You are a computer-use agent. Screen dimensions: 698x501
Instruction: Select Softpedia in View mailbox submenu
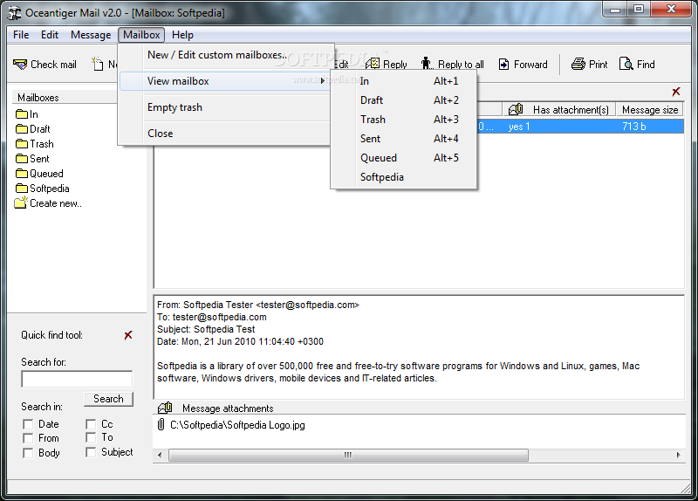(404, 177)
